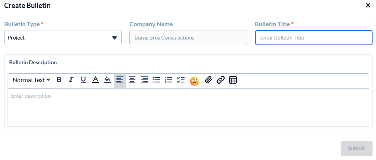Open the text color picker
The image size is (376, 160).
96,80
